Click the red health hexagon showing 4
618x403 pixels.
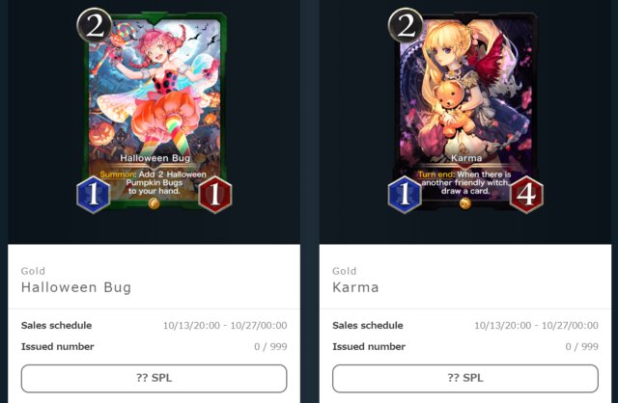tap(526, 195)
